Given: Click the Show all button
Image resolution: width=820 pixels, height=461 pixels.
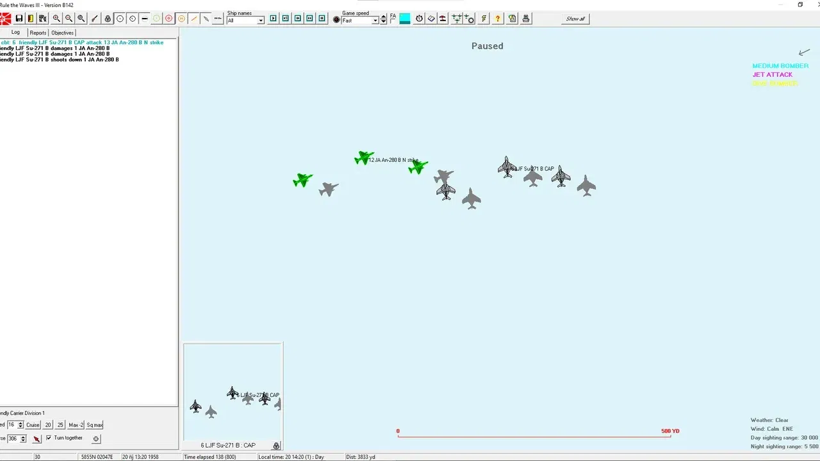Looking at the screenshot, I should [x=575, y=19].
